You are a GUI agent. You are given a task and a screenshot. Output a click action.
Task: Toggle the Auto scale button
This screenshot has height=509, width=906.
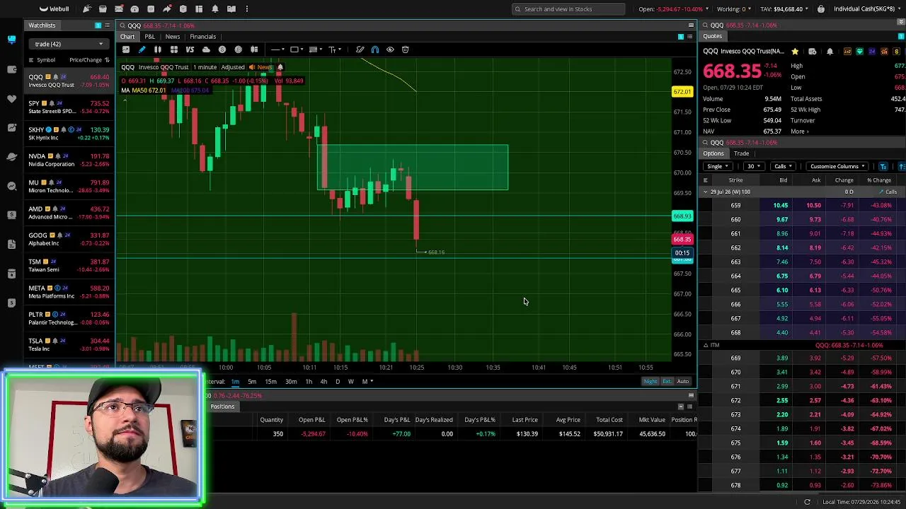(683, 382)
